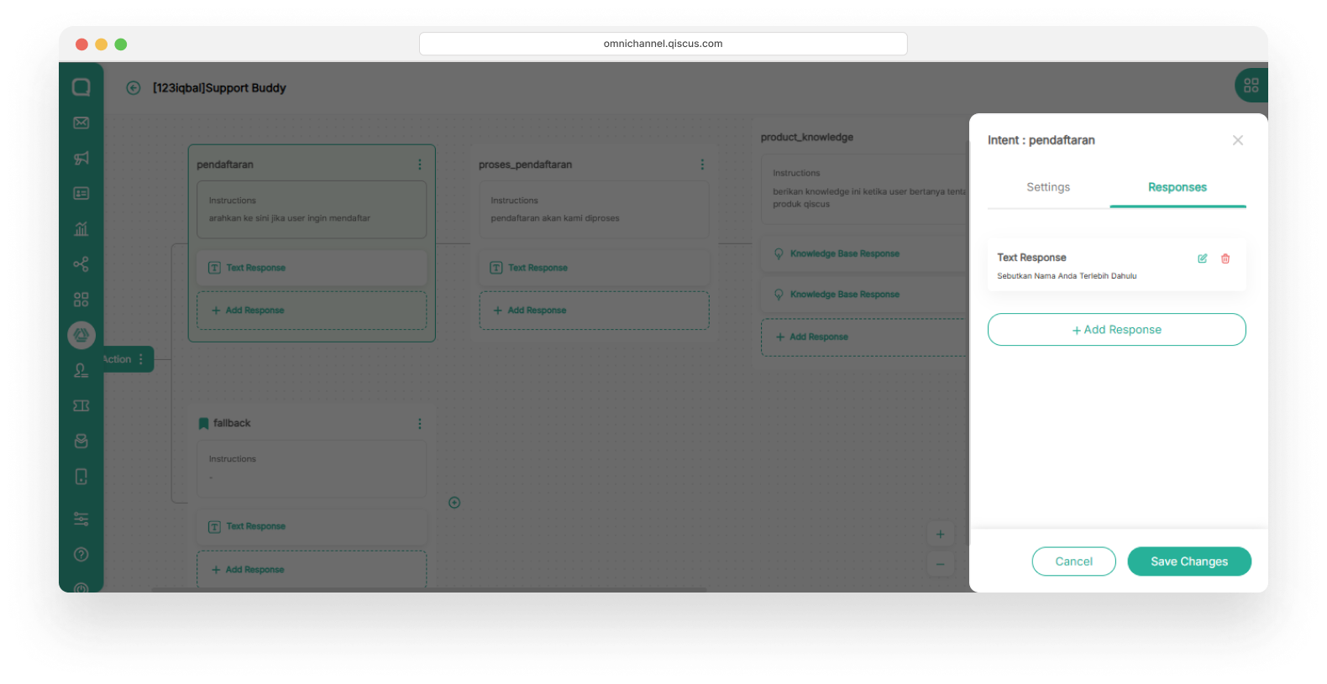Select the Responses tab
This screenshot has height=684, width=1327.
click(1177, 187)
